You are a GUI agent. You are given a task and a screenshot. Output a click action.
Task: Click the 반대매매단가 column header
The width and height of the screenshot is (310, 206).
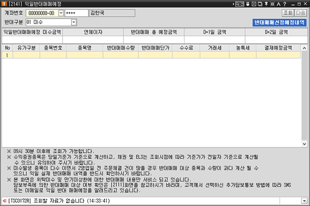[155, 48]
